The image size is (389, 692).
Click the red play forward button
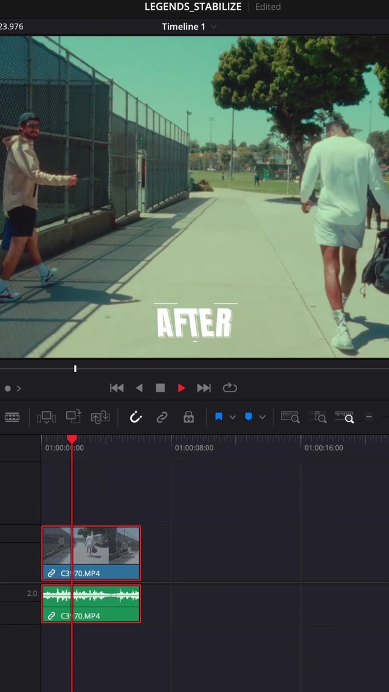pyautogui.click(x=181, y=388)
